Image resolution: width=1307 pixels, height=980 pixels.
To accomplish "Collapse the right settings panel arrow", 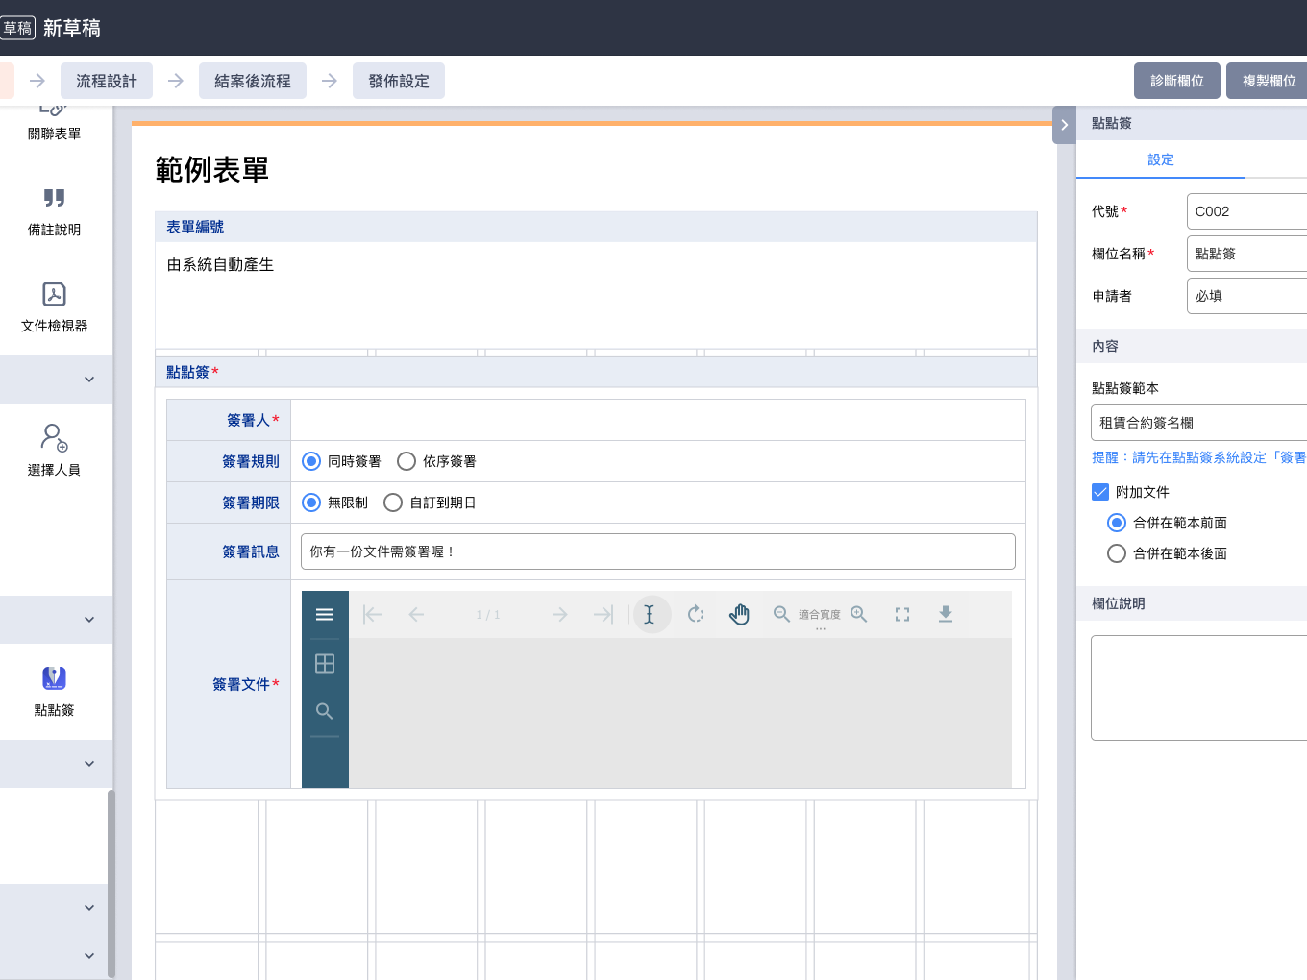I will pos(1064,125).
